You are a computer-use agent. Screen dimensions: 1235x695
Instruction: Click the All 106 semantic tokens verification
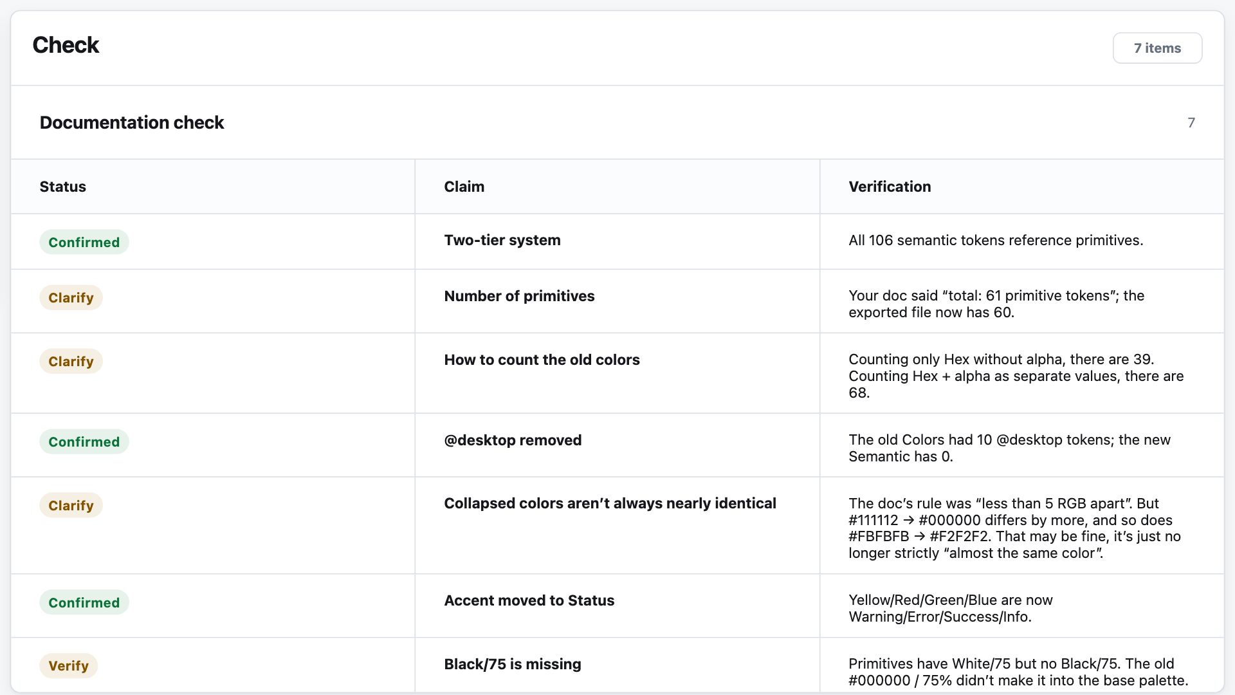coord(996,240)
